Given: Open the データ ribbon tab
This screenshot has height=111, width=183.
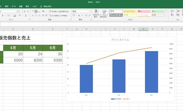Looking at the screenshot, I should pos(14,6).
